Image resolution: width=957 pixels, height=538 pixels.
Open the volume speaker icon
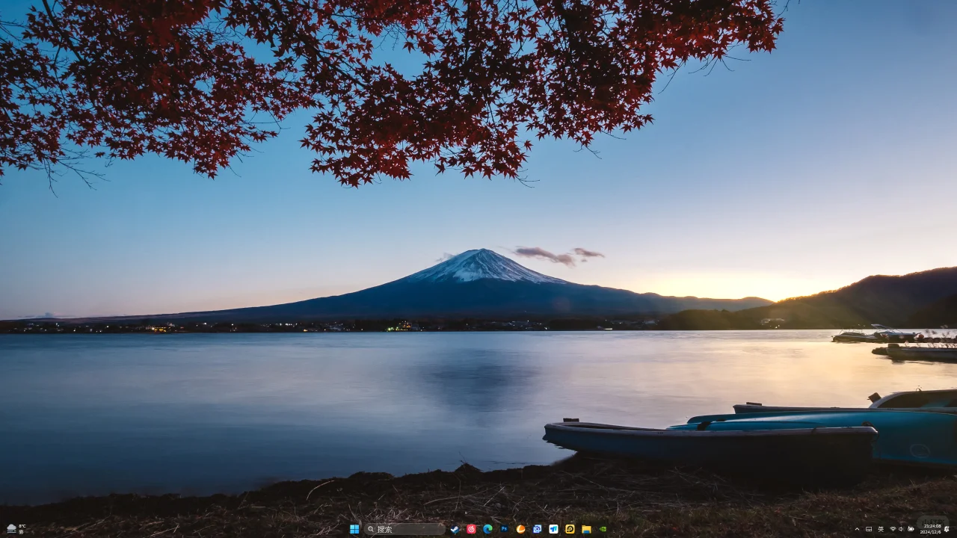pos(901,529)
